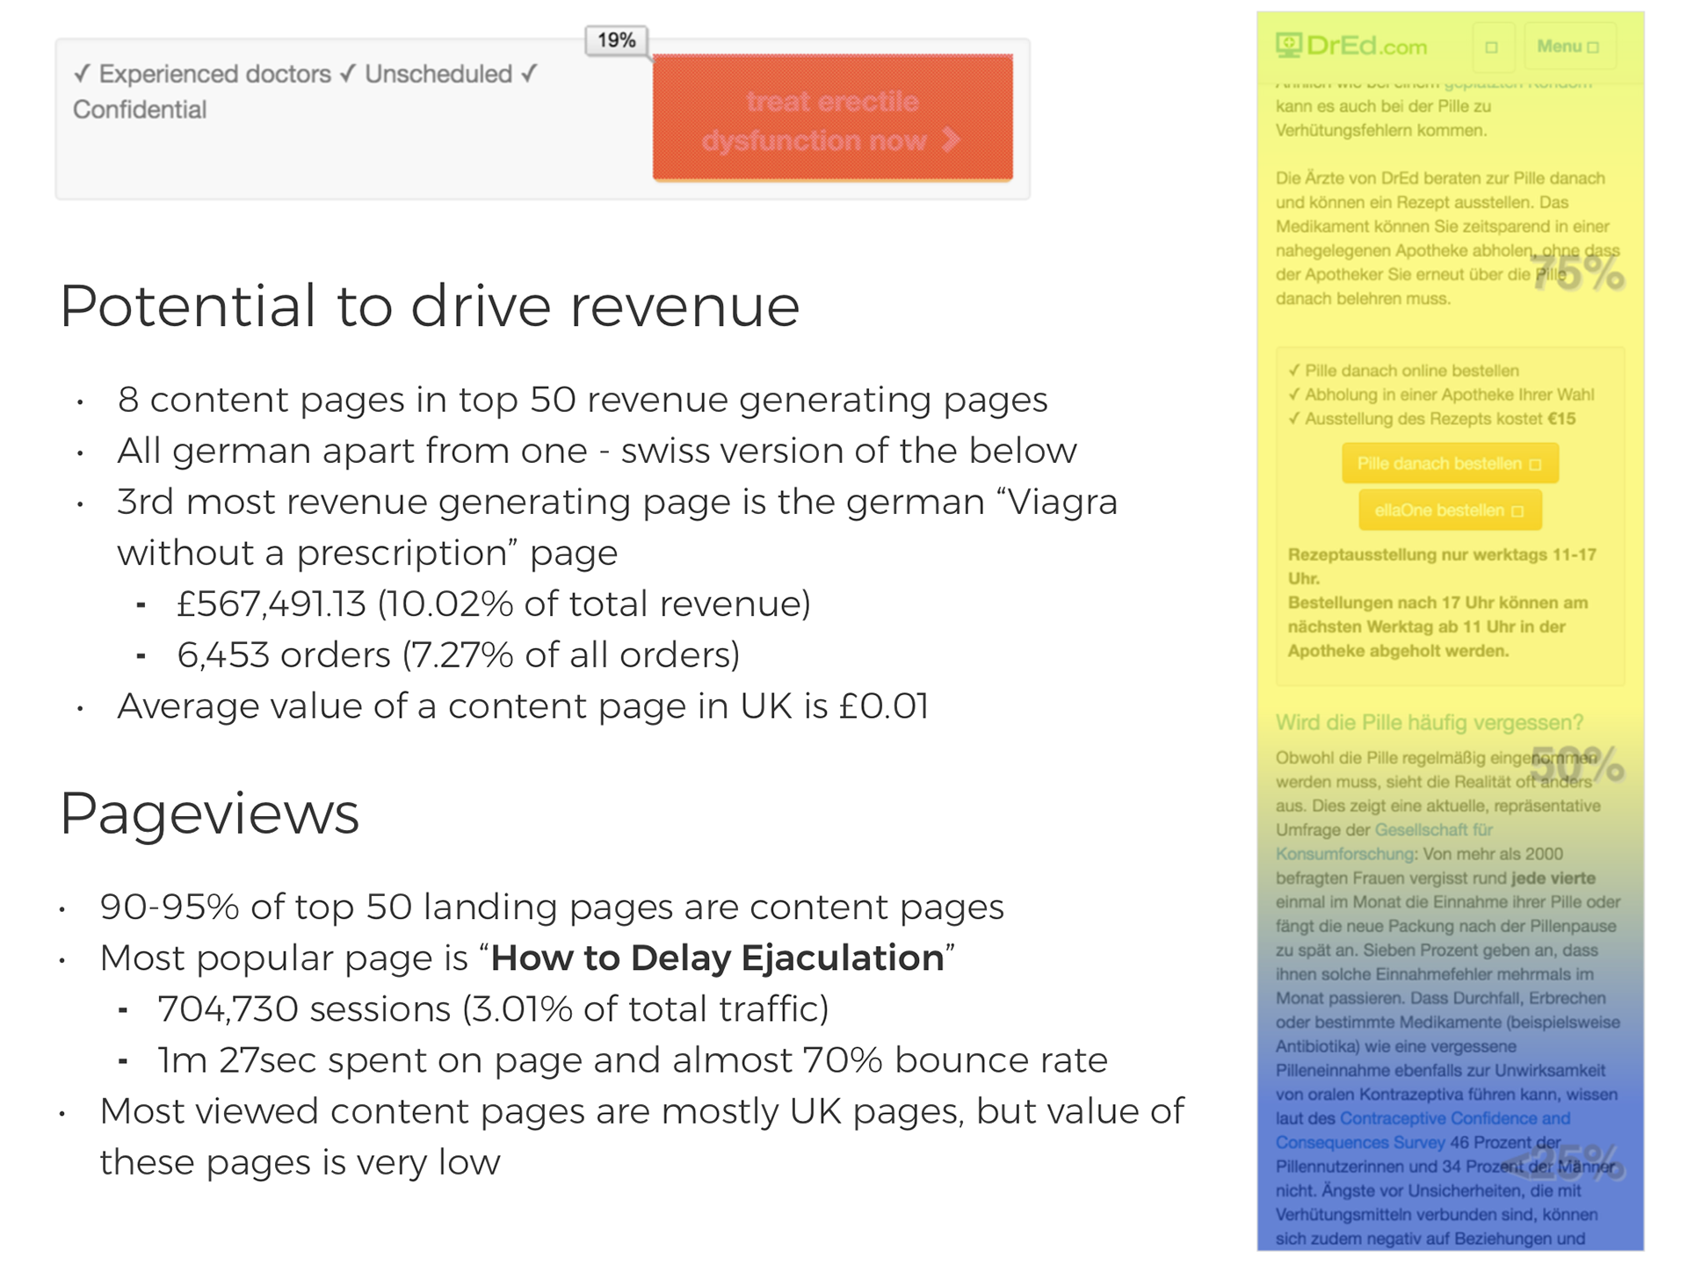Click 'Rezeptausstellung nur werktags 11-17 Uhr' text

pyautogui.click(x=1442, y=567)
